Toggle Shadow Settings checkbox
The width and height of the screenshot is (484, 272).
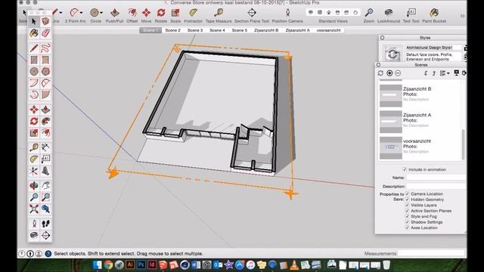(407, 222)
